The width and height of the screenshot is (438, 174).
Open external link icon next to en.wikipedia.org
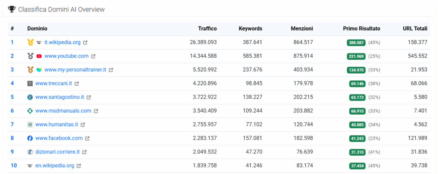click(x=79, y=165)
